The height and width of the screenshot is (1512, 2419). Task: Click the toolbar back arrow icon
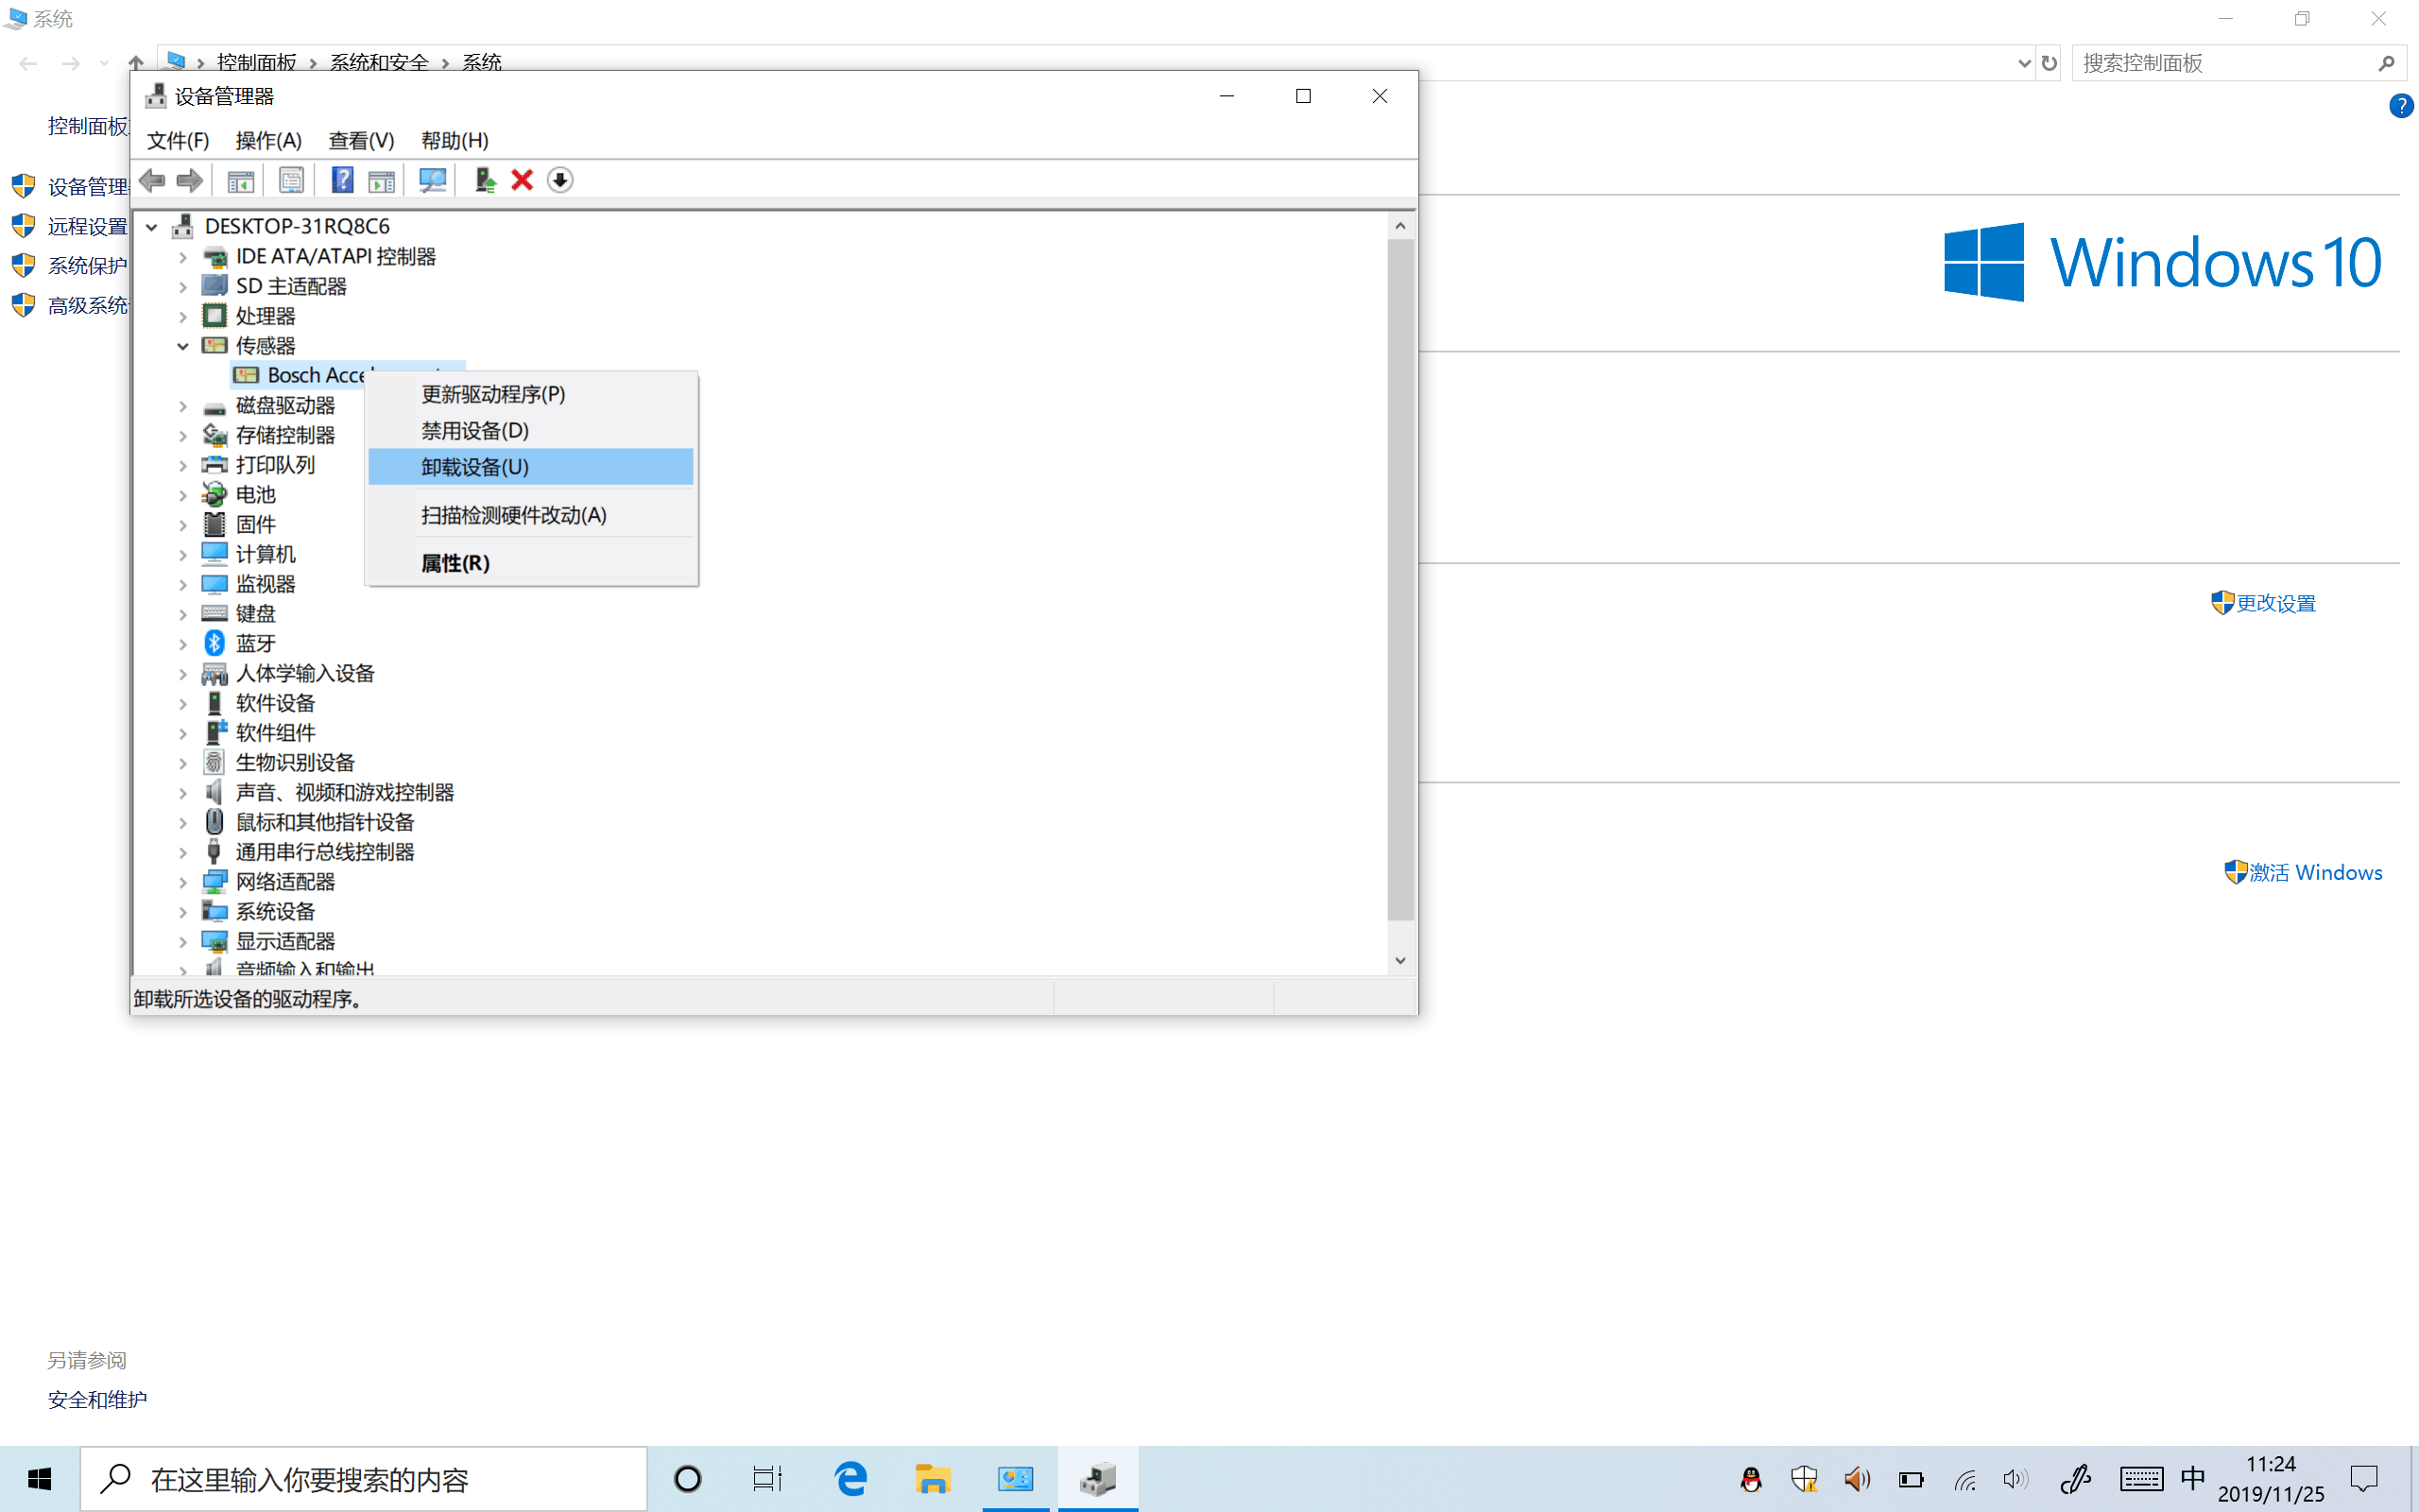(x=152, y=180)
